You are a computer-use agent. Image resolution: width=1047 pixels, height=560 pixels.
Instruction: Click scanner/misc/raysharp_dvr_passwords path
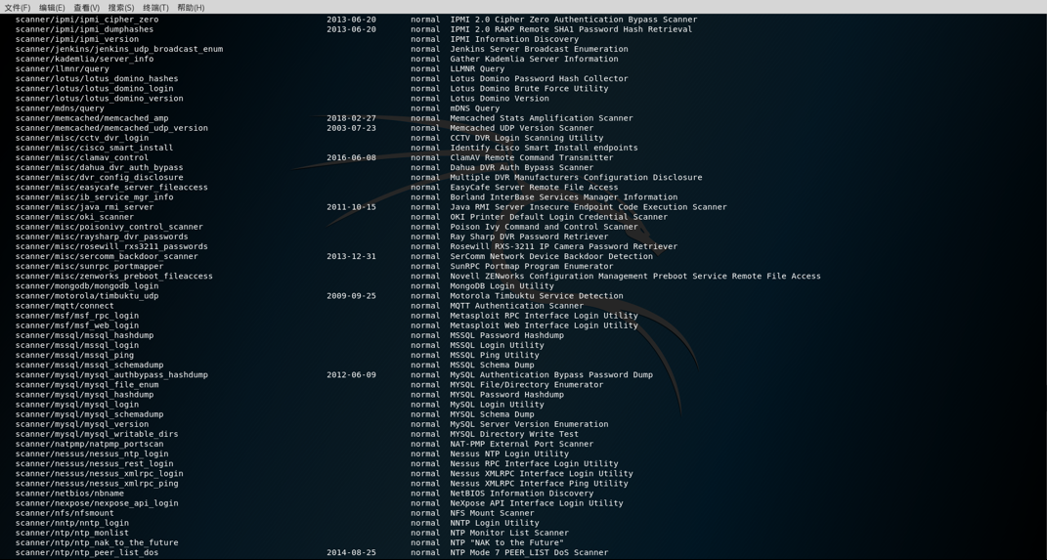click(102, 237)
